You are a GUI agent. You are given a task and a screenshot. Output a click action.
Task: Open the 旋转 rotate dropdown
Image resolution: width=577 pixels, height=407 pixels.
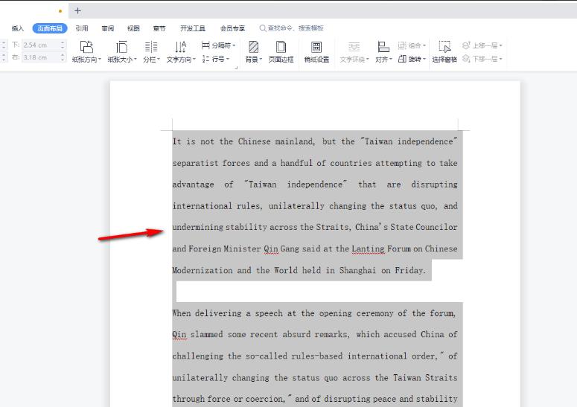point(412,59)
